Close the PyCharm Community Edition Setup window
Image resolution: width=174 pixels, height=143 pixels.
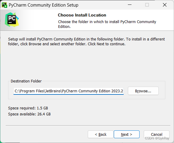click(x=165, y=5)
